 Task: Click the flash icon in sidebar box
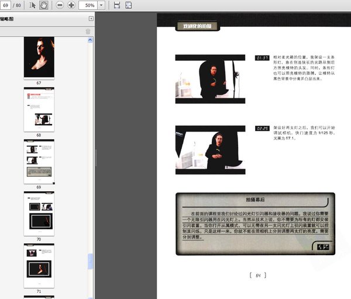click(x=324, y=247)
